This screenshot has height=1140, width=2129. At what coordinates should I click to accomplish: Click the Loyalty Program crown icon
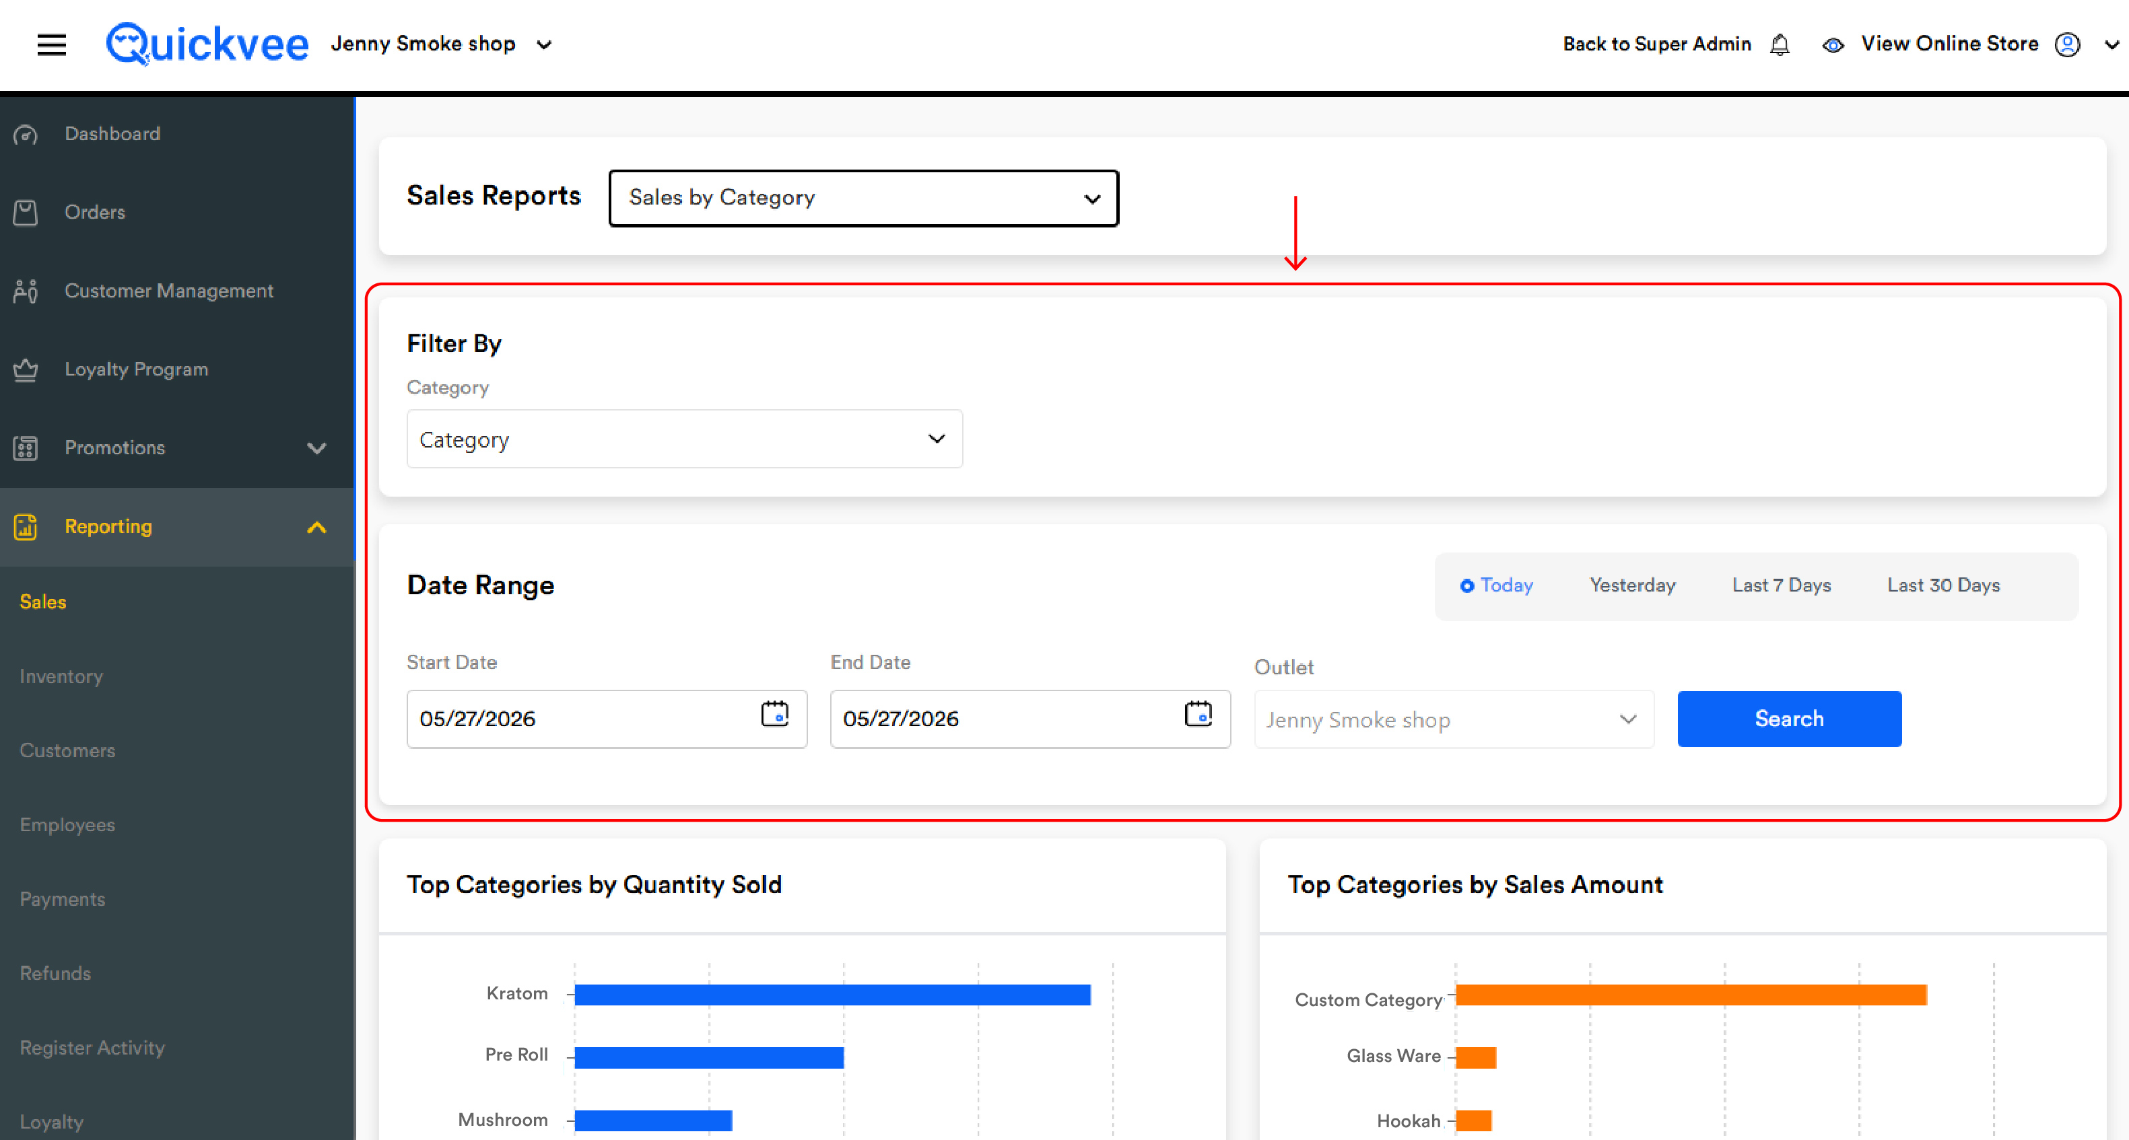[x=26, y=370]
